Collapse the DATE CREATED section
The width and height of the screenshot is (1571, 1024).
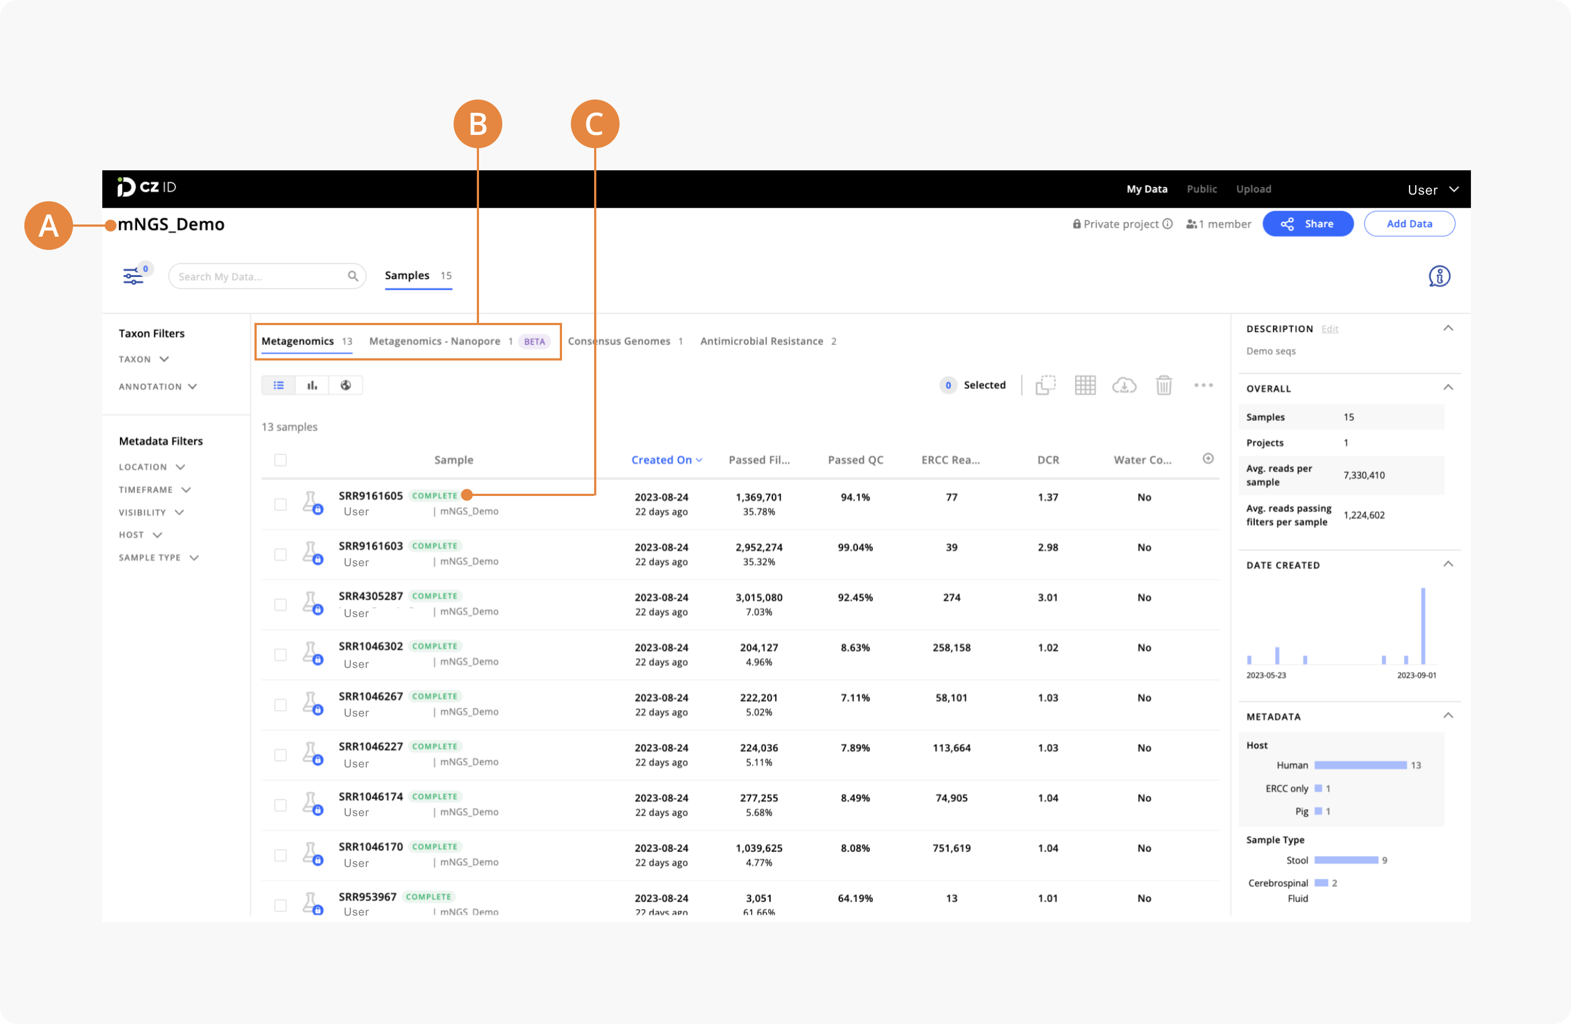click(1448, 565)
